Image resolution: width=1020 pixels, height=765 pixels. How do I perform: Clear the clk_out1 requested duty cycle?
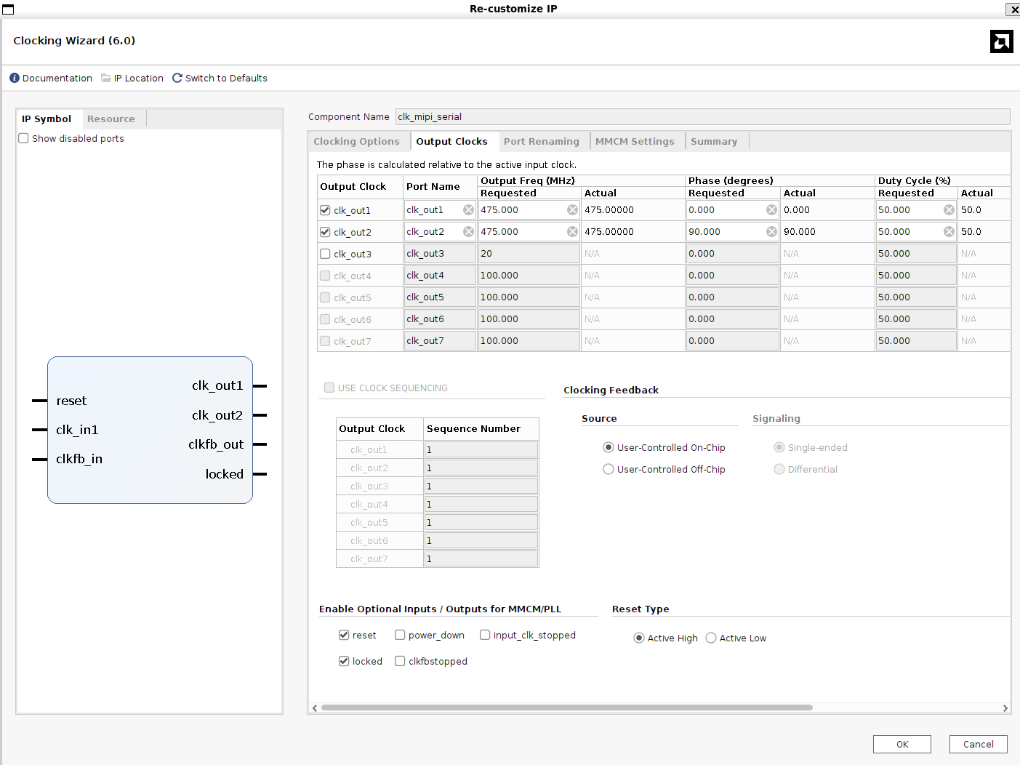(x=949, y=210)
